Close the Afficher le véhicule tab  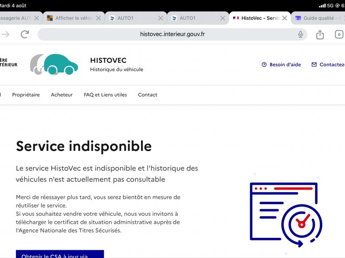point(99,18)
